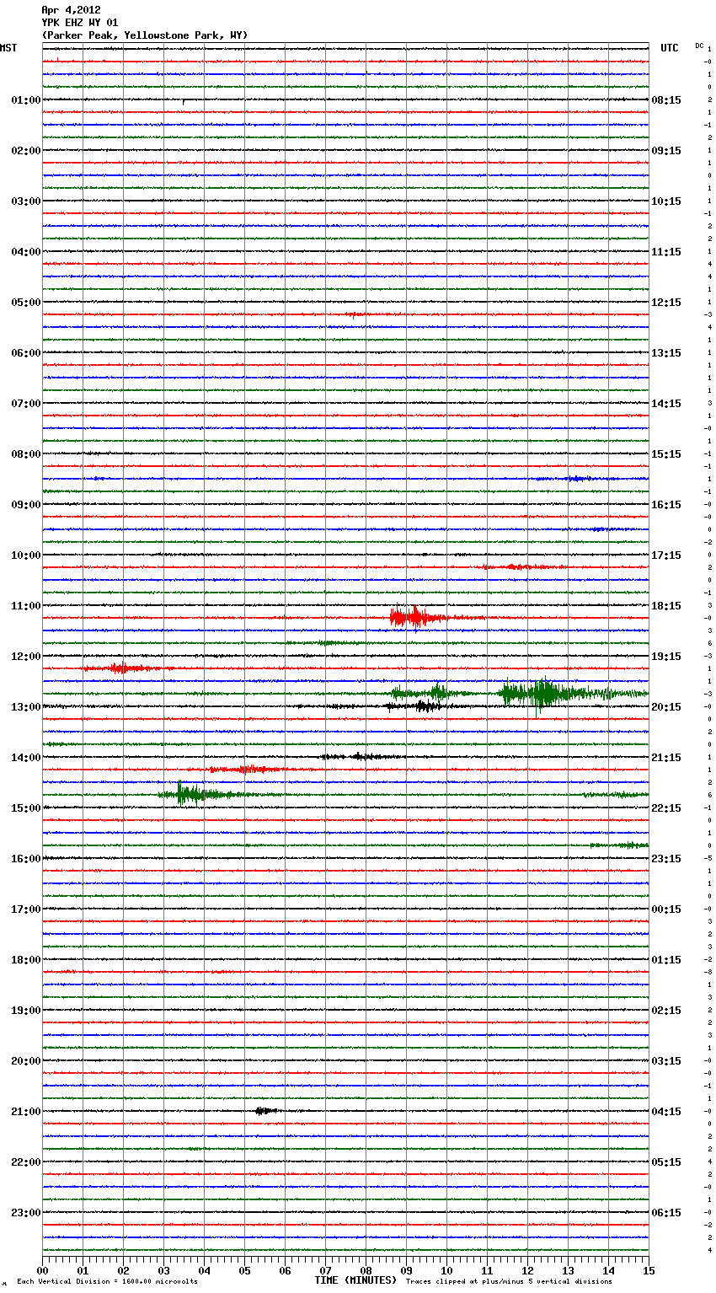Select the 23:00 MST time label

coord(26,1213)
